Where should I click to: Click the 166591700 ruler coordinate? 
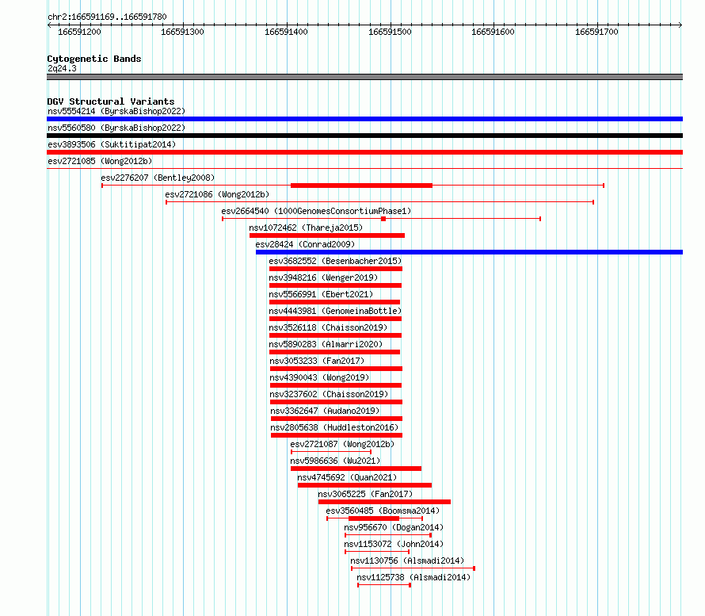point(596,32)
